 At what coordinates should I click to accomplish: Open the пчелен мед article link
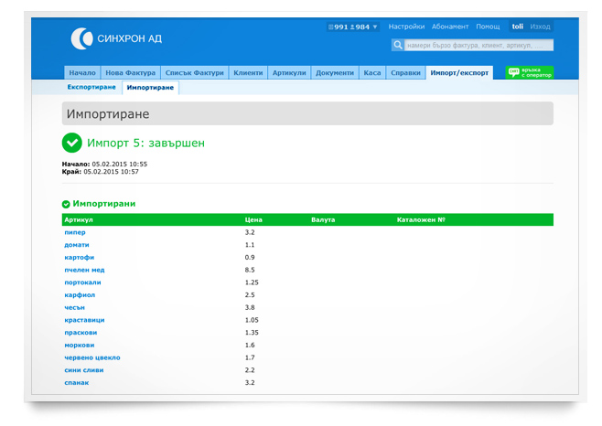point(84,270)
